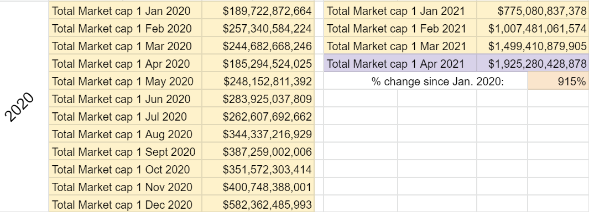Click the $189,722,872,664 value cell

258,11
